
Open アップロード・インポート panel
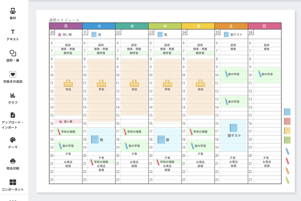coord(13,121)
